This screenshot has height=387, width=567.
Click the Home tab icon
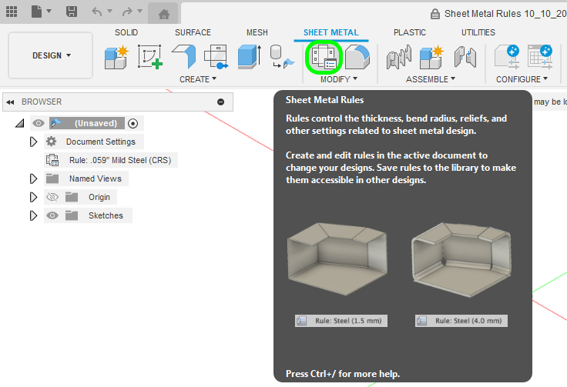point(163,14)
